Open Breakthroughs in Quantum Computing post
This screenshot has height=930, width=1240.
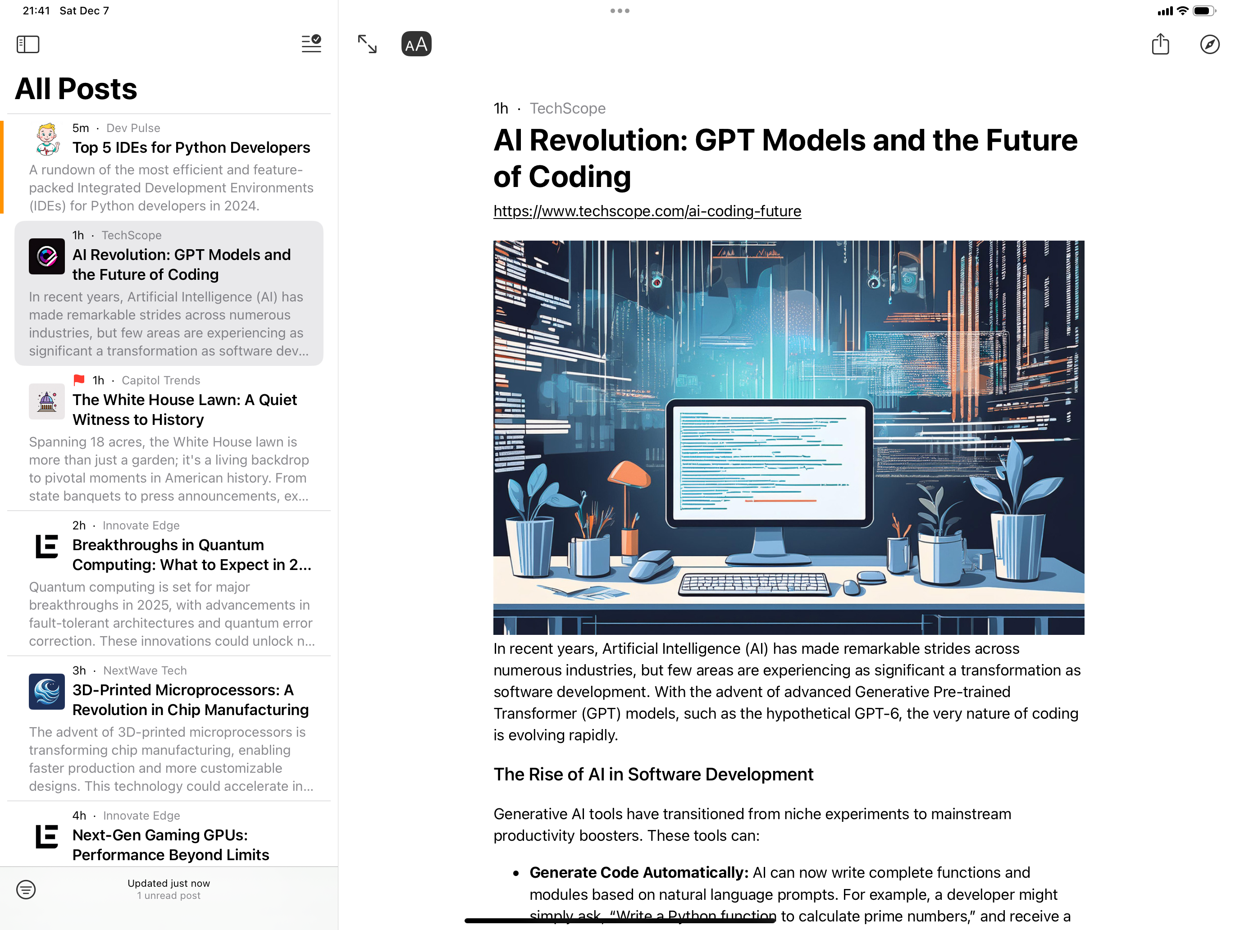coord(169,584)
